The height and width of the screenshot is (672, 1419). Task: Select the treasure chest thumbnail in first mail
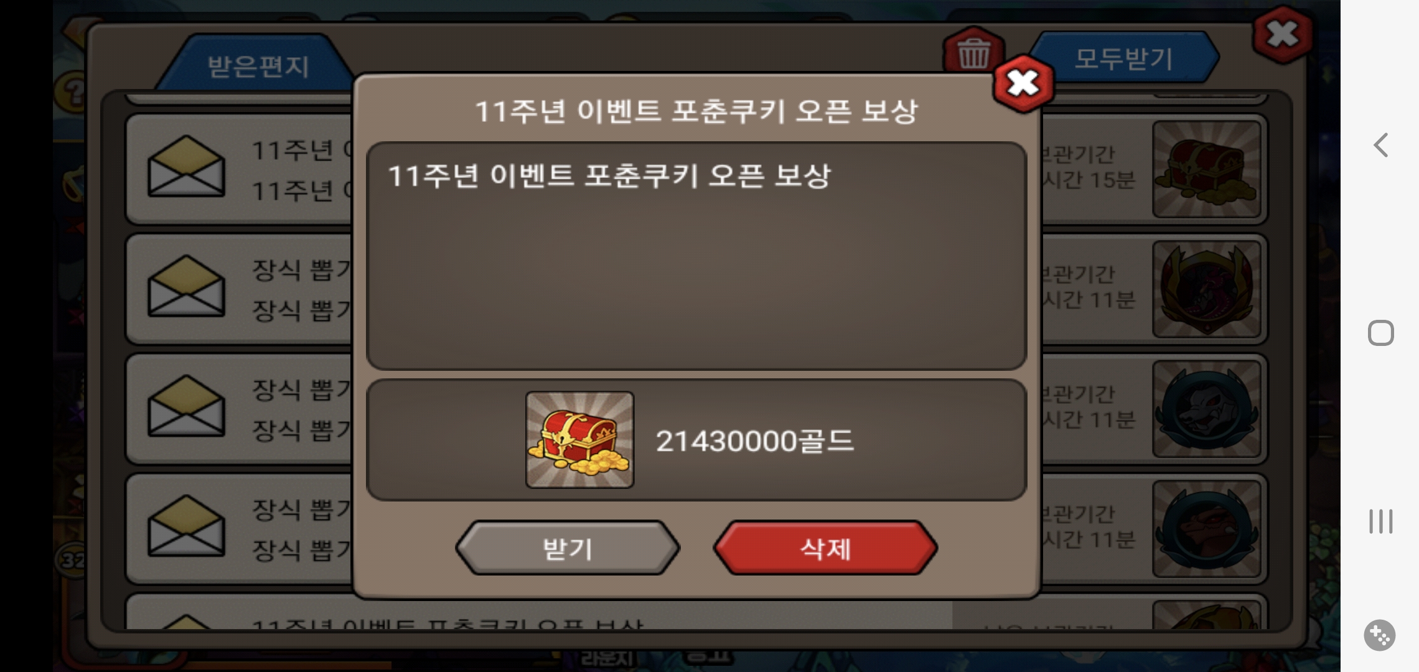pyautogui.click(x=1207, y=169)
